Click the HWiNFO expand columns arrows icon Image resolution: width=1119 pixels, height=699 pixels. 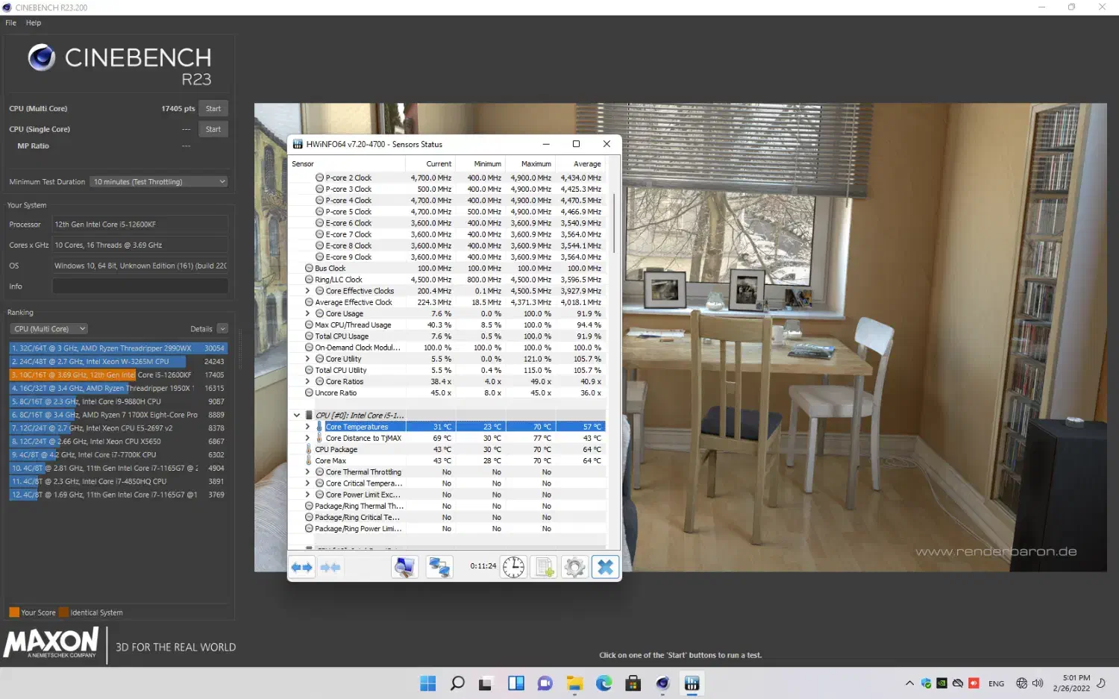(x=302, y=568)
